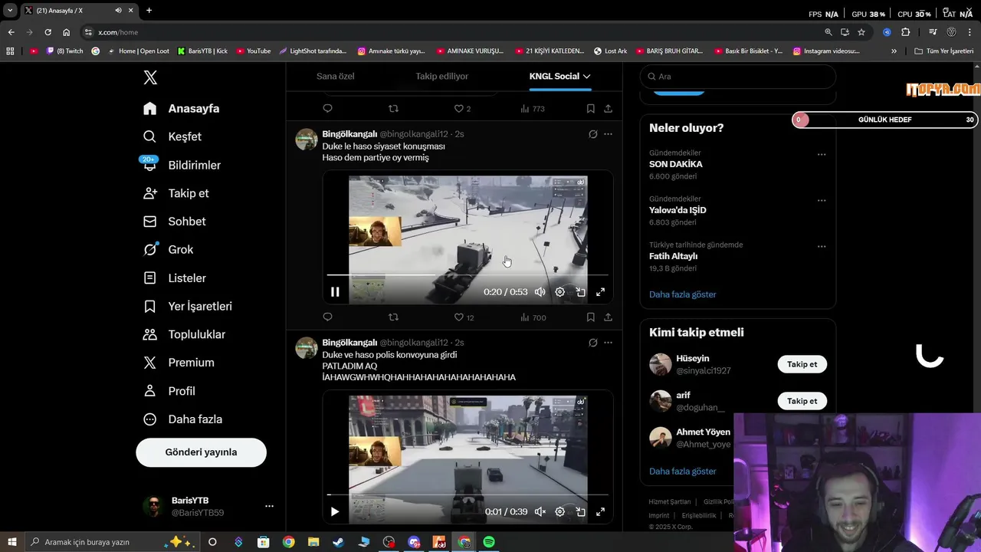This screenshot has height=552, width=981.
Task: Open Windows Start menu
Action: [11, 542]
